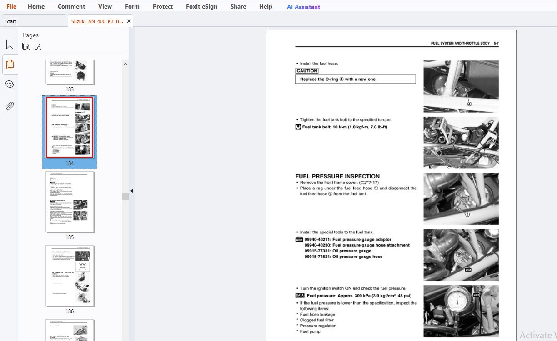The height and width of the screenshot is (341, 557).
Task: Switch to the View tab
Action: 105,6
